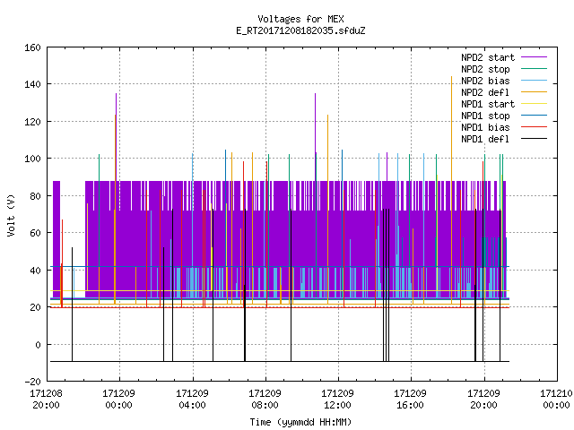Screen dimensions: 574x430
Task: Click the Time (yymmdd HH:MM) x-axis label
Action: tap(300, 422)
